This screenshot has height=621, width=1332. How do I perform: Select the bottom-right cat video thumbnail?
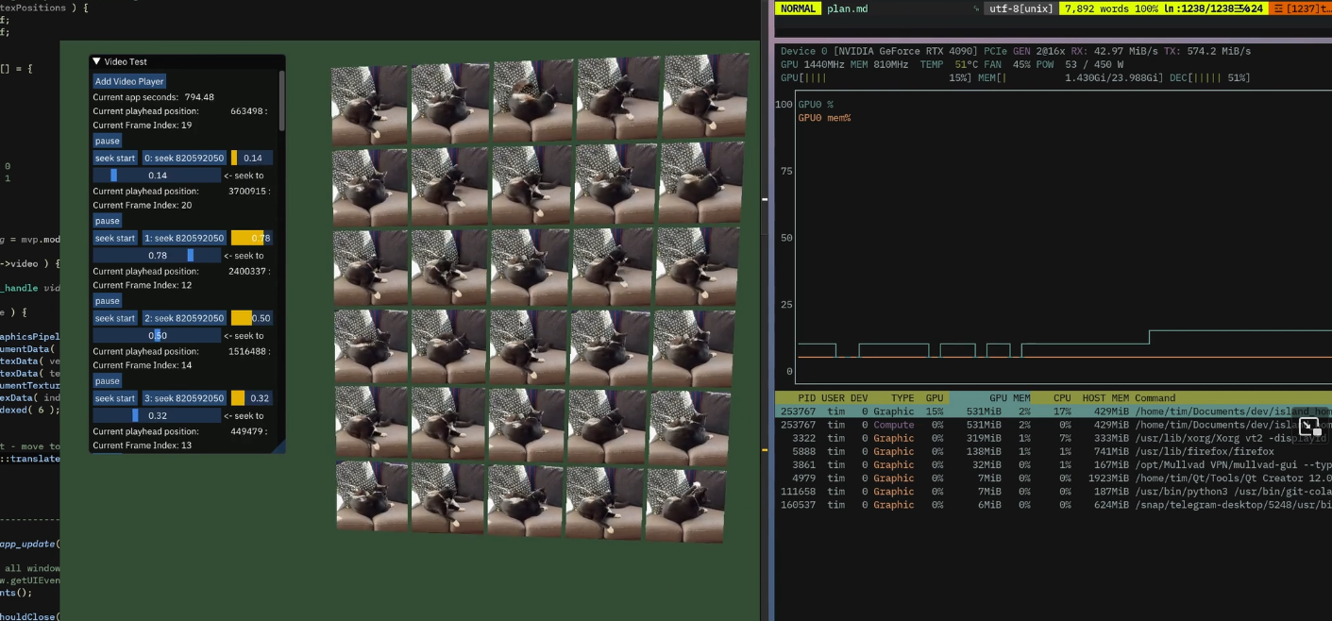click(685, 505)
